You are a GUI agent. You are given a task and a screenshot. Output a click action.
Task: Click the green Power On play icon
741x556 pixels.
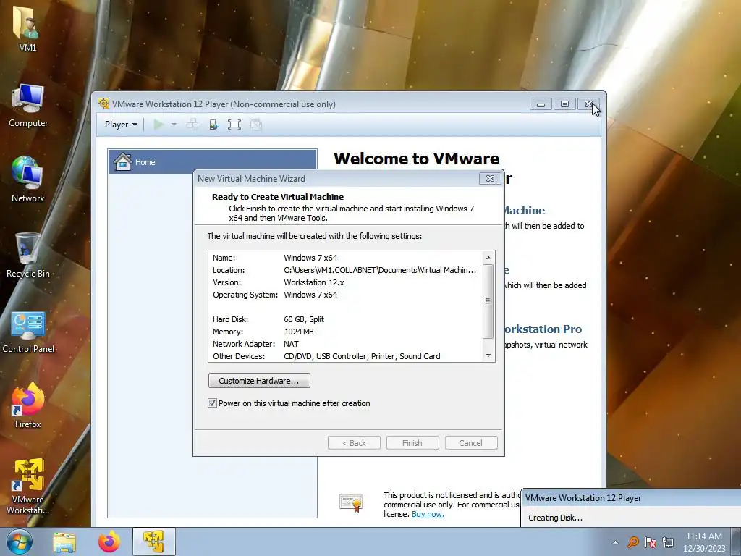[158, 125]
